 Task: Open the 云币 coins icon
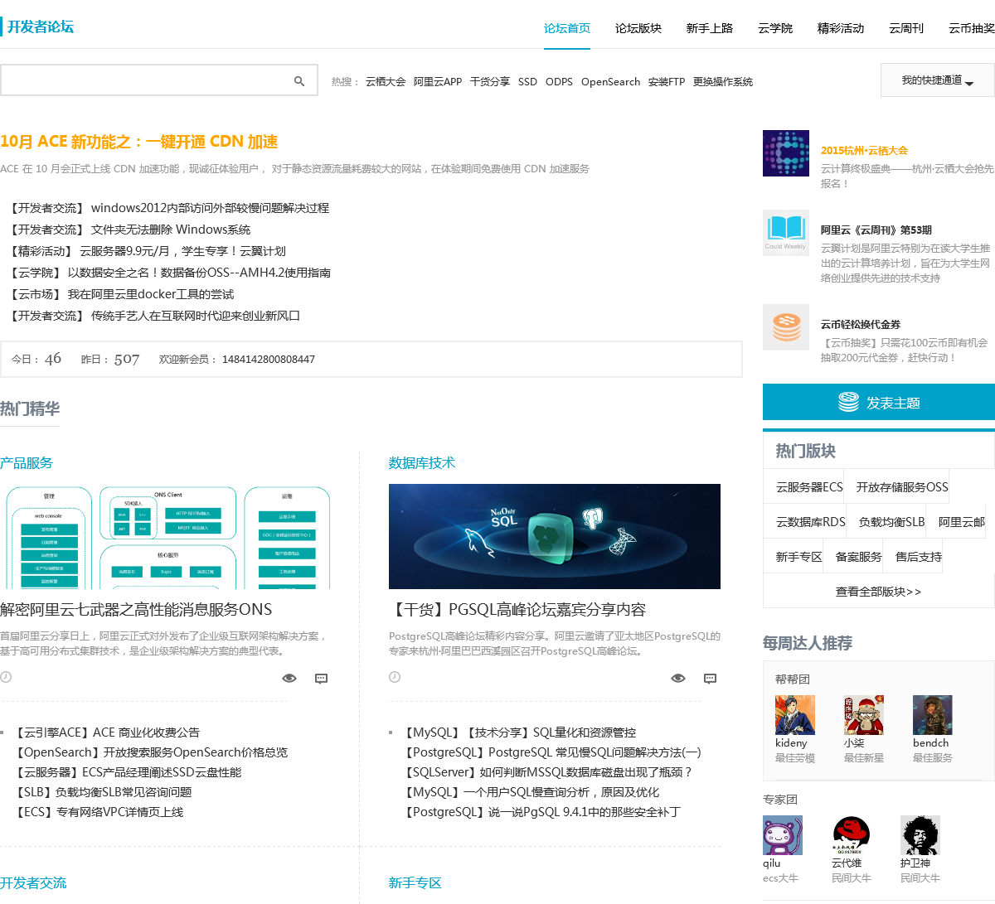pos(786,327)
